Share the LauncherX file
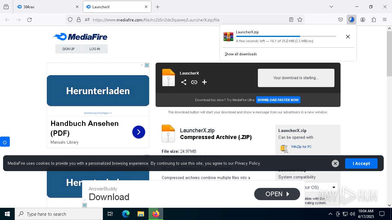 click(x=184, y=82)
